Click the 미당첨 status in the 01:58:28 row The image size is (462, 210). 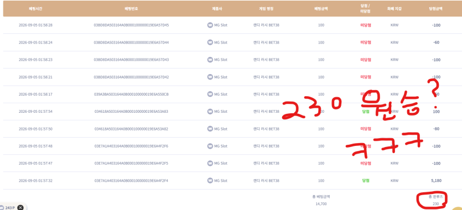click(x=365, y=25)
